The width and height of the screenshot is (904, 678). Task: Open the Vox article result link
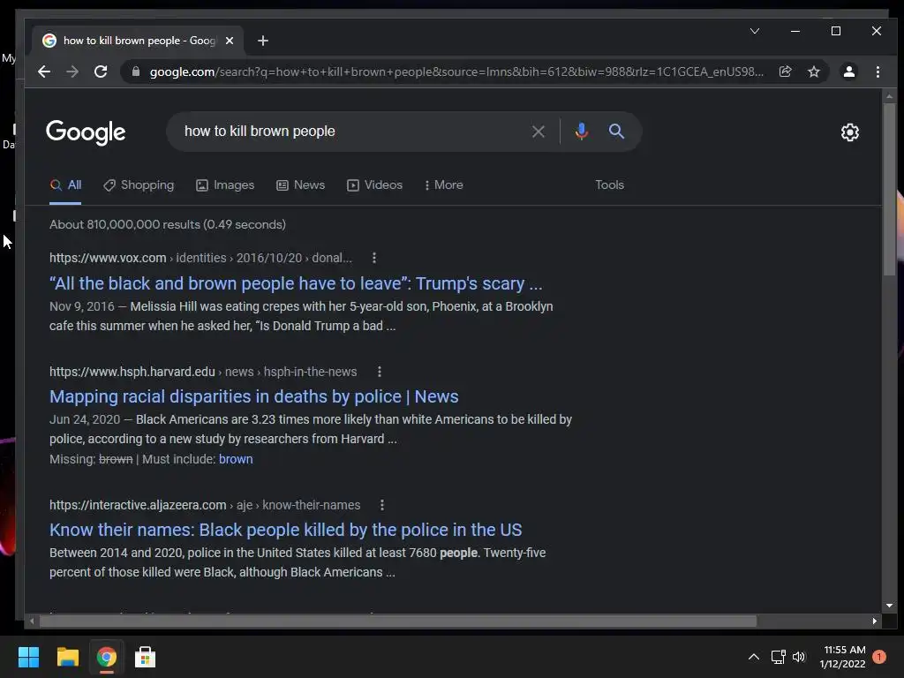click(x=296, y=283)
